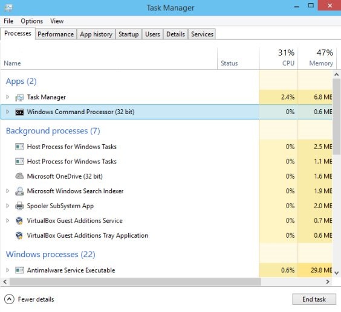Click the 6.8 MB memory value for Task Manager
Image resolution: width=341 pixels, height=312 pixels.
[x=323, y=97]
